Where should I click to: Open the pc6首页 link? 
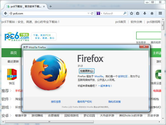(x=121, y=22)
